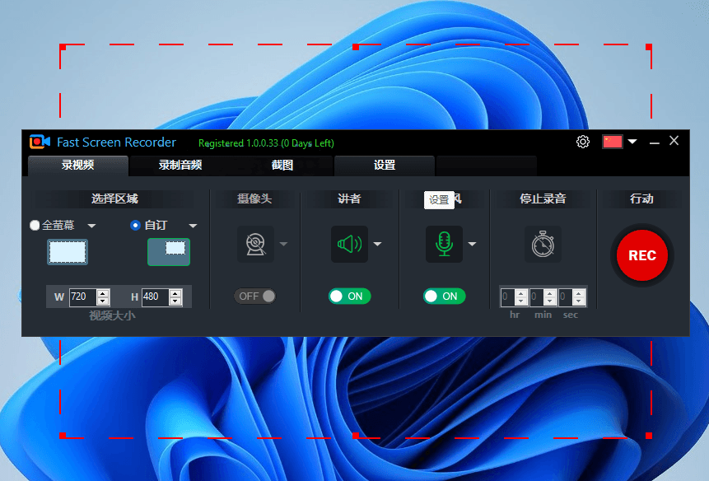709x481 pixels.
Task: Click the 停止录音 section header
Action: click(543, 198)
